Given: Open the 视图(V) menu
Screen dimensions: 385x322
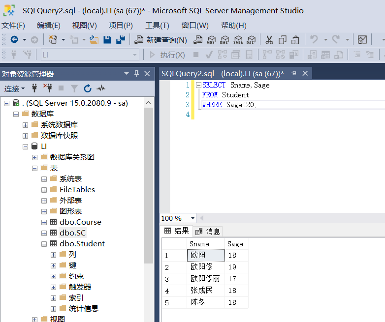Looking at the screenshot, I should pyautogui.click(x=85, y=26).
